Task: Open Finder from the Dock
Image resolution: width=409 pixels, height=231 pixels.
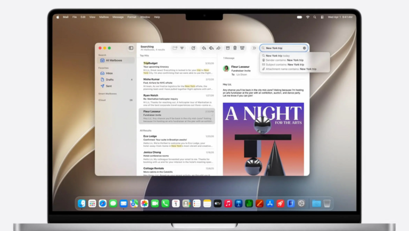Action: click(81, 203)
